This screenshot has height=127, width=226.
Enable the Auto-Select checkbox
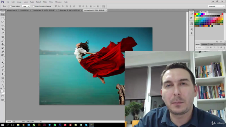pyautogui.click(x=11, y=6)
